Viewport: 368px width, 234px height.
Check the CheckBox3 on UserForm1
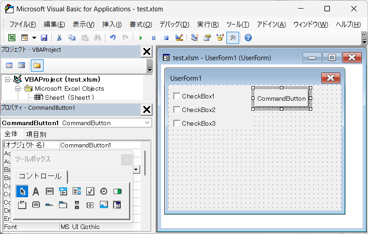(x=177, y=123)
